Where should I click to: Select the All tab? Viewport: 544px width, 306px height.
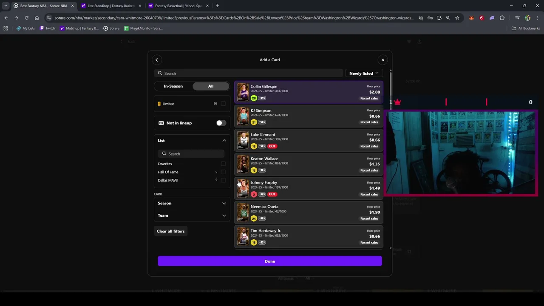click(211, 86)
